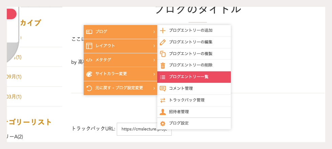Expand the サイトカラー変更 submenu chevron
Screen dimensions: 332x149
[154, 74]
